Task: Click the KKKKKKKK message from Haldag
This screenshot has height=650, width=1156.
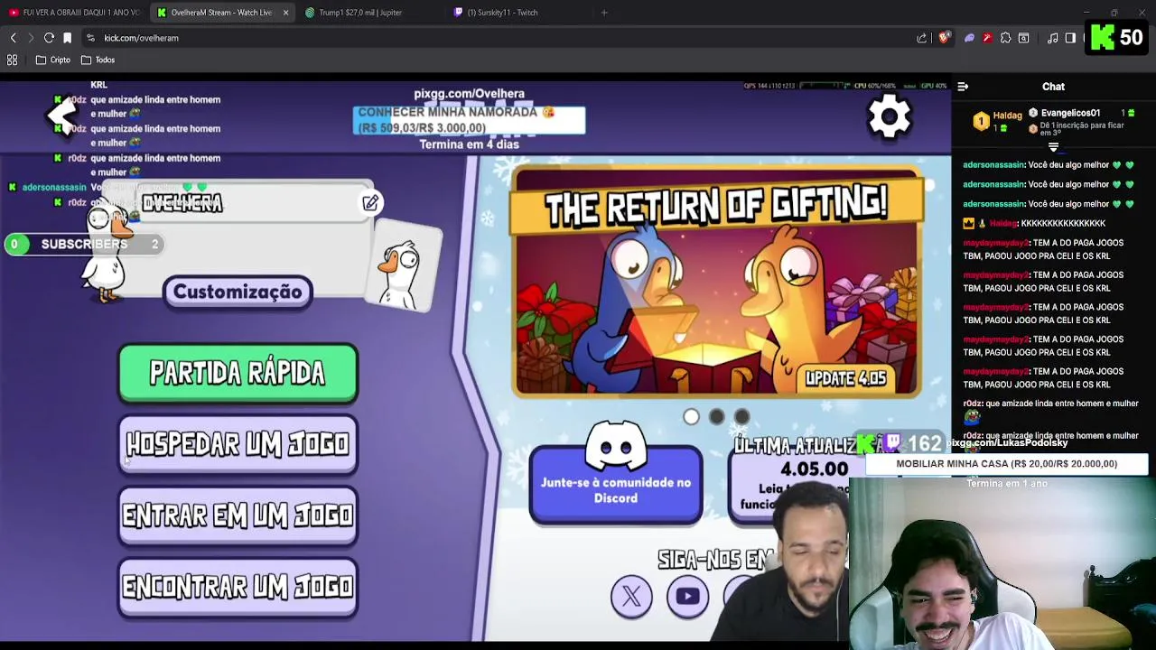Action: click(1062, 223)
